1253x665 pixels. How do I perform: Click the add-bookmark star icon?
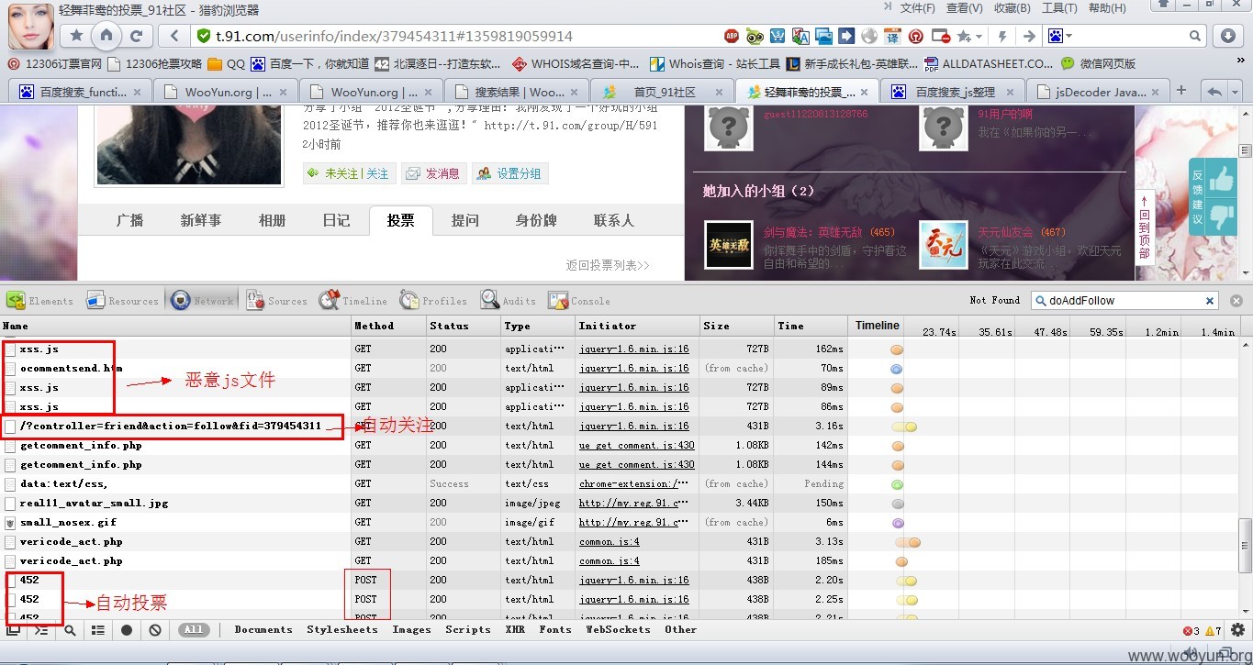[x=964, y=37]
